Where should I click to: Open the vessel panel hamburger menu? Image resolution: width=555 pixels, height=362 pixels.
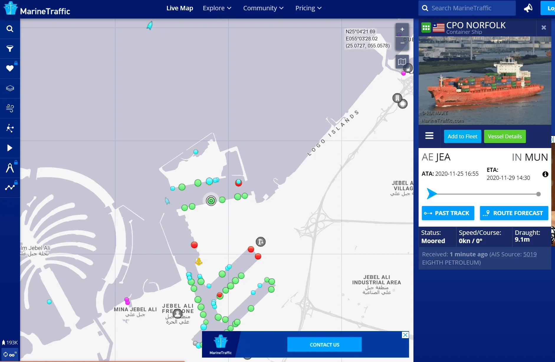[429, 136]
